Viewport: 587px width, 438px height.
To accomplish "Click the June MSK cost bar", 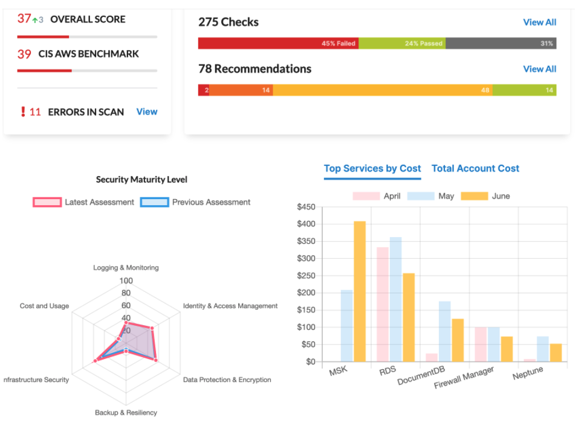I will pyautogui.click(x=360, y=291).
